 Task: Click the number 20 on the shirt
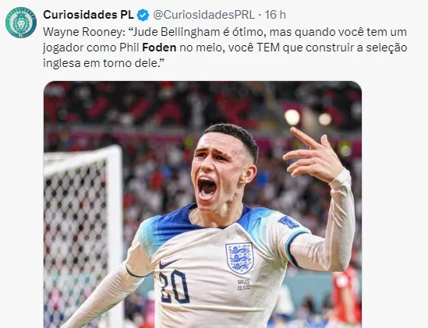(x=174, y=287)
